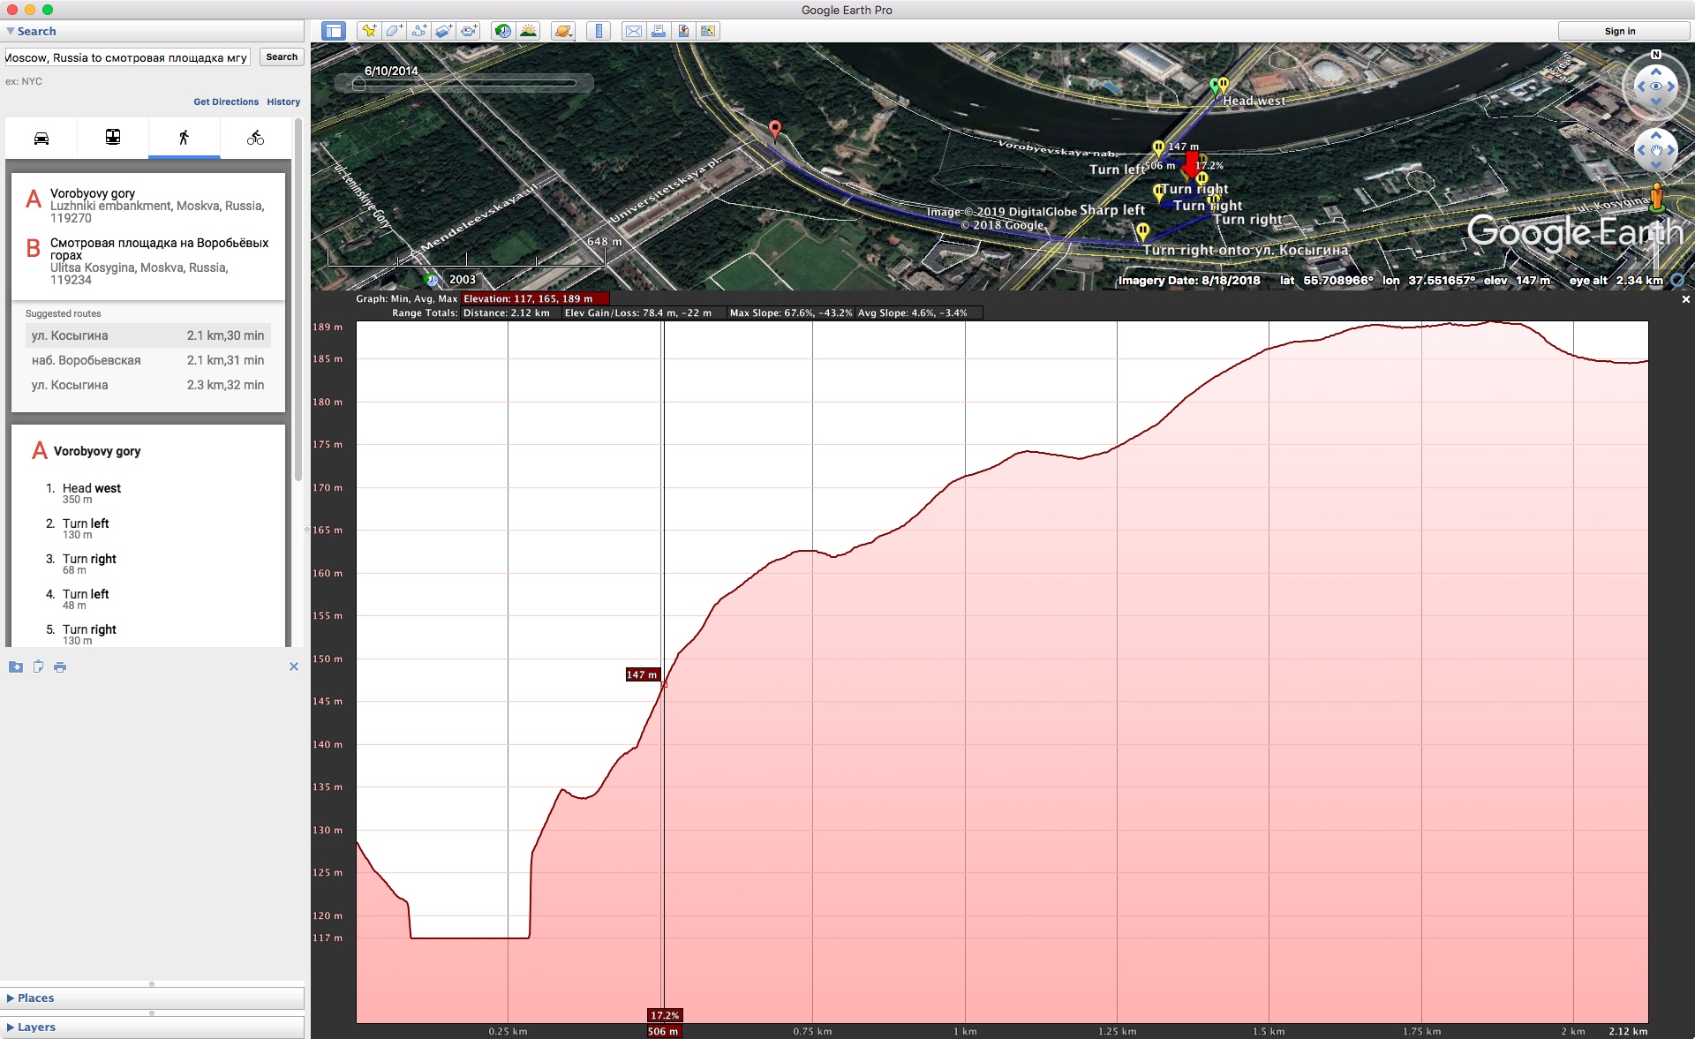Click the Search button

click(x=282, y=56)
